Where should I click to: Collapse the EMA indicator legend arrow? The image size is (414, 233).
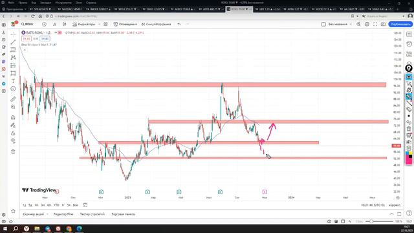pos(25,50)
